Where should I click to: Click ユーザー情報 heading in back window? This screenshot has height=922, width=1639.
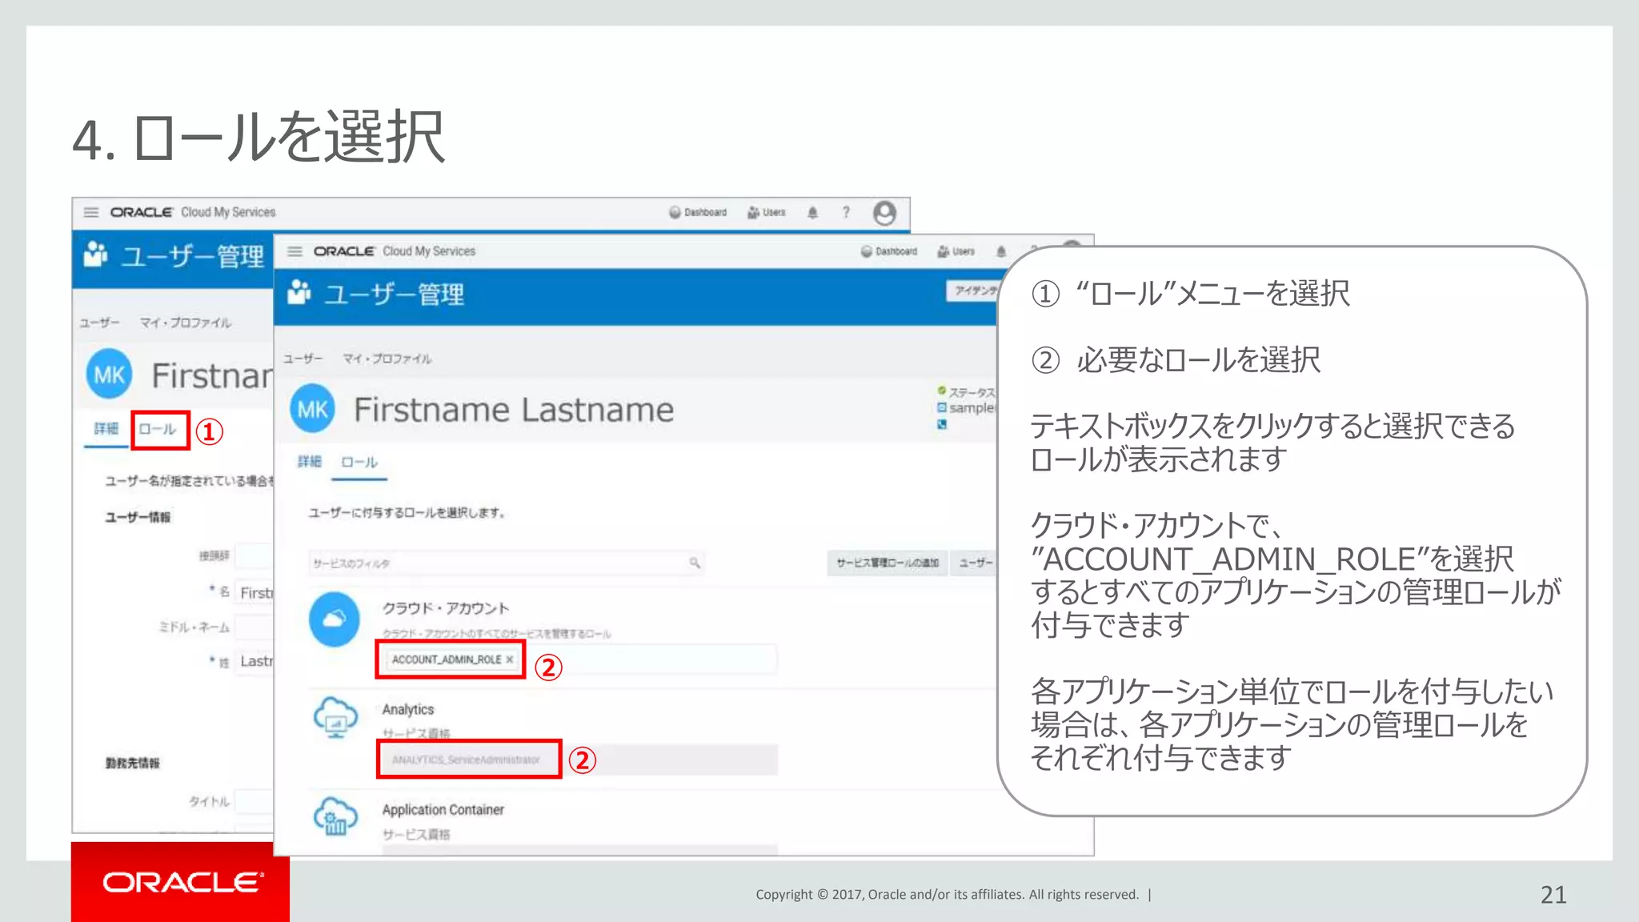pyautogui.click(x=138, y=517)
